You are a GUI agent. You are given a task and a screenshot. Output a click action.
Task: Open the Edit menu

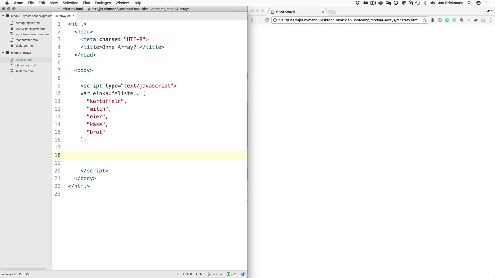(x=42, y=3)
